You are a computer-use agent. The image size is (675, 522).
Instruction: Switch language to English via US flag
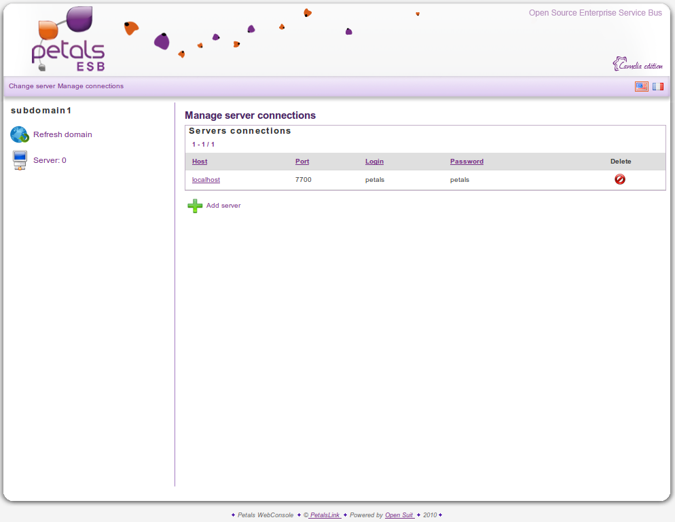pyautogui.click(x=641, y=86)
